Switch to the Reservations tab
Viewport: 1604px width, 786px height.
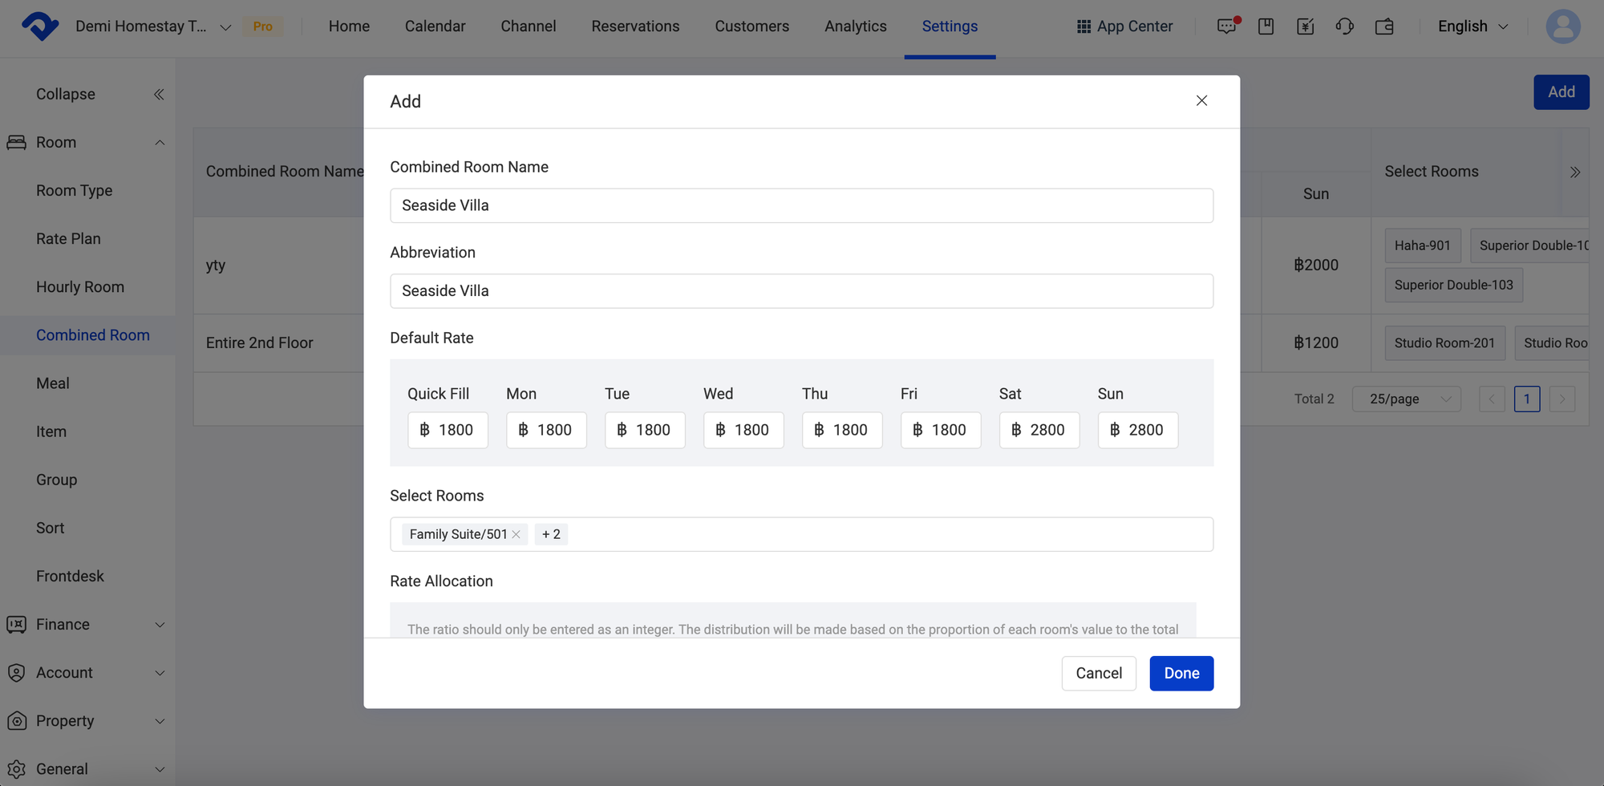tap(635, 26)
